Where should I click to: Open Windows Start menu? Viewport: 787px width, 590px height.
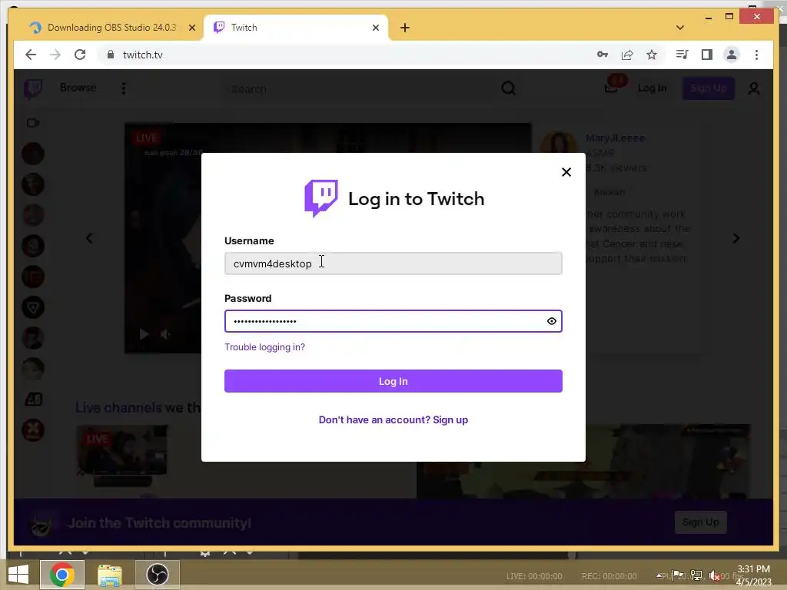tap(18, 575)
